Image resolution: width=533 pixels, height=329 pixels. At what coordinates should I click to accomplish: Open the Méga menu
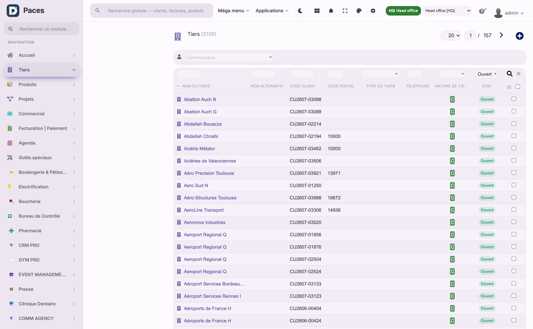point(233,11)
